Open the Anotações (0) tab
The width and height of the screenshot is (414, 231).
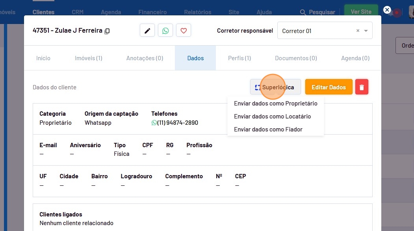145,58
